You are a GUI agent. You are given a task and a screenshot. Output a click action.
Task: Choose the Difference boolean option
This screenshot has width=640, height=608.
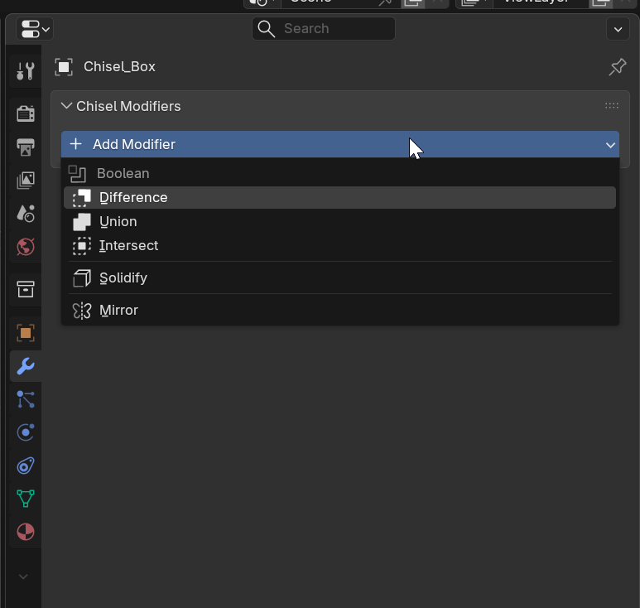339,198
